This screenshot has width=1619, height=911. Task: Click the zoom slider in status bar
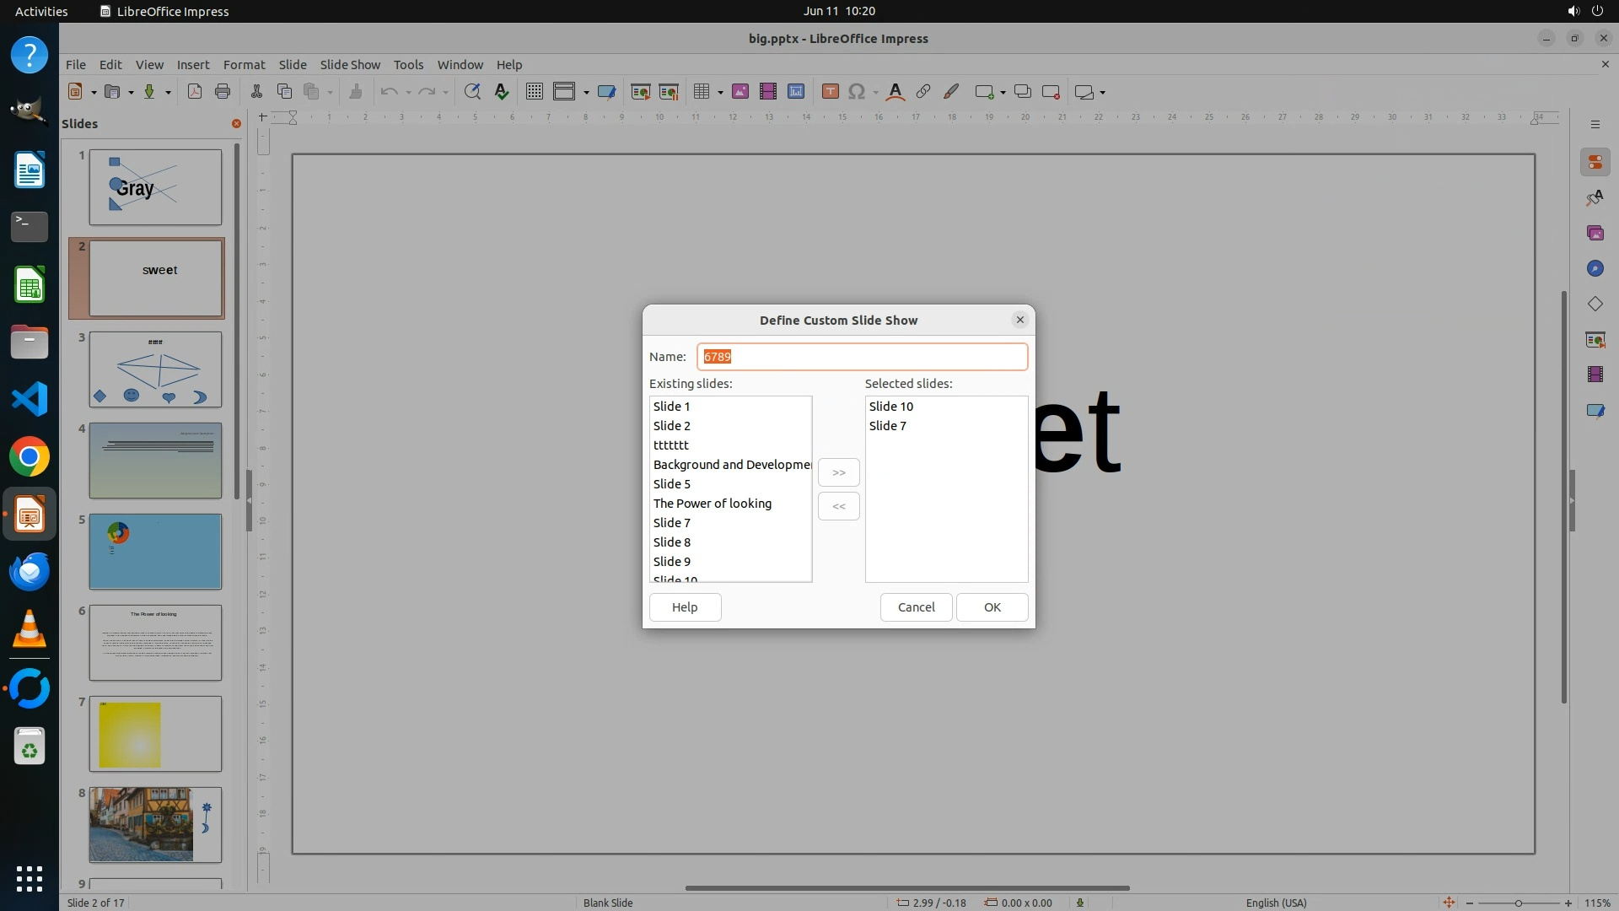tap(1518, 903)
